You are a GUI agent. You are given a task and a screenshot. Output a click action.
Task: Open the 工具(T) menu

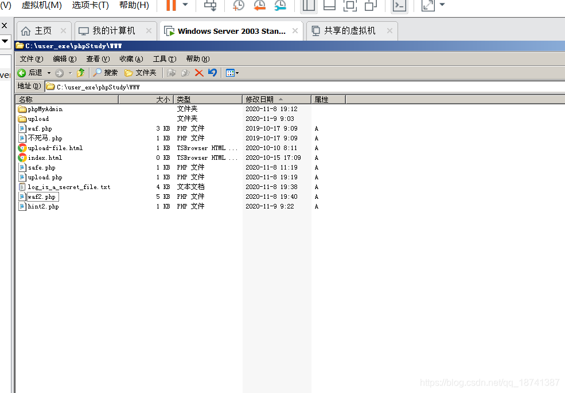click(x=165, y=59)
